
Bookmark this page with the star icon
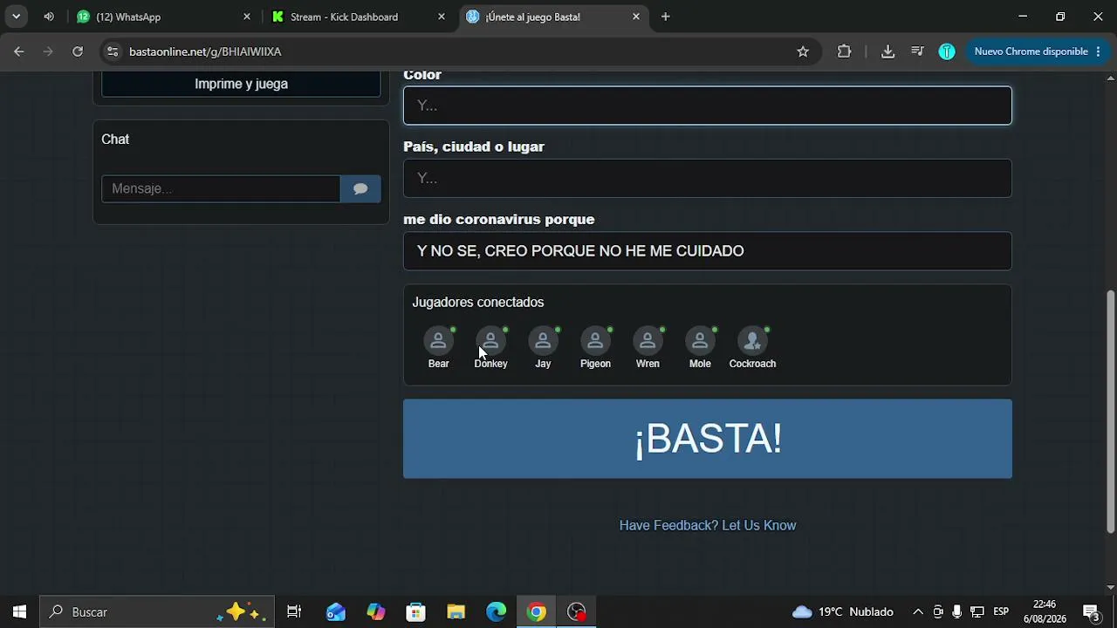click(x=803, y=51)
